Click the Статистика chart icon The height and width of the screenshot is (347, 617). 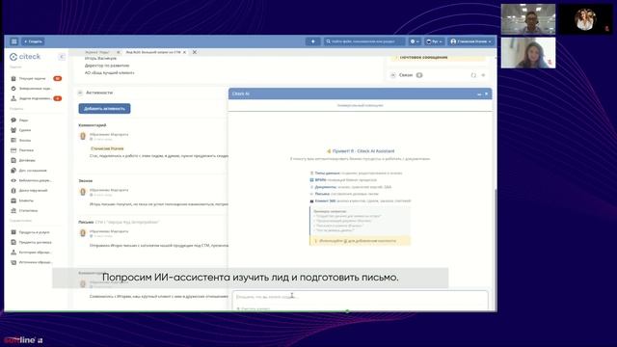point(13,210)
